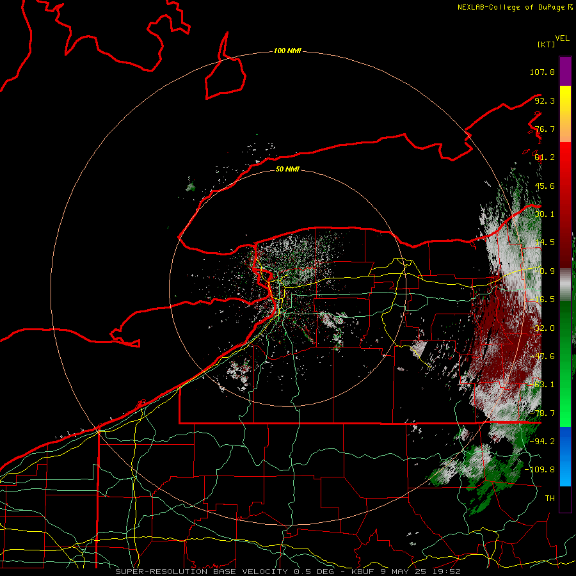Click the 92.3 legend value
This screenshot has height=576, width=576.
coord(545,100)
